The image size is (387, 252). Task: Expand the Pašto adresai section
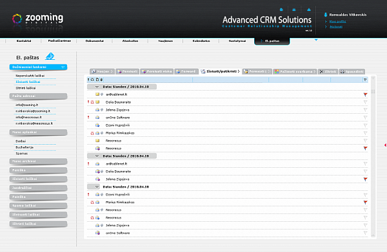[x=38, y=96]
